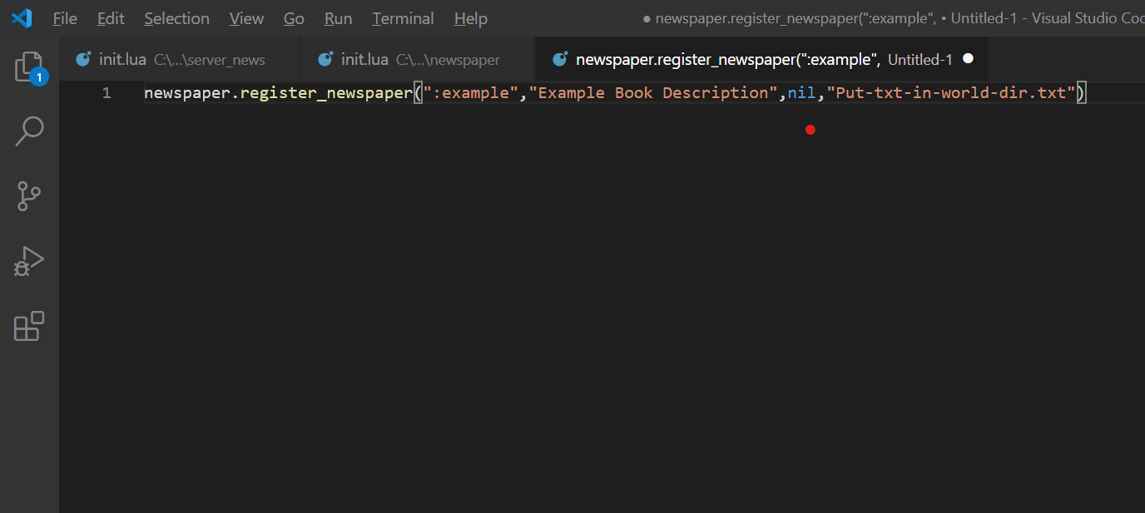1145x513 pixels.
Task: Click unsaved dot on Untitled-1 tab
Action: coord(968,59)
